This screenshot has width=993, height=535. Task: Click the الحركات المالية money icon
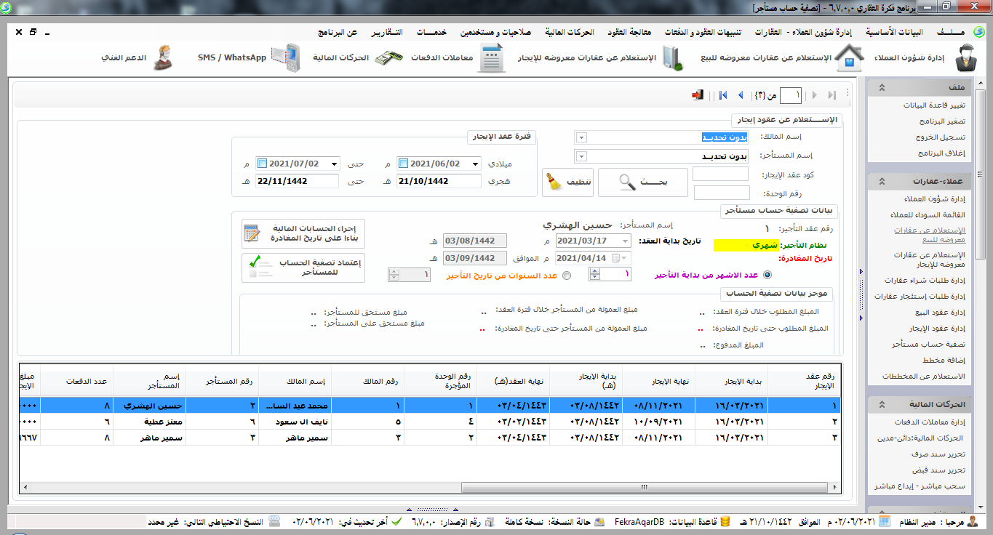coord(388,58)
